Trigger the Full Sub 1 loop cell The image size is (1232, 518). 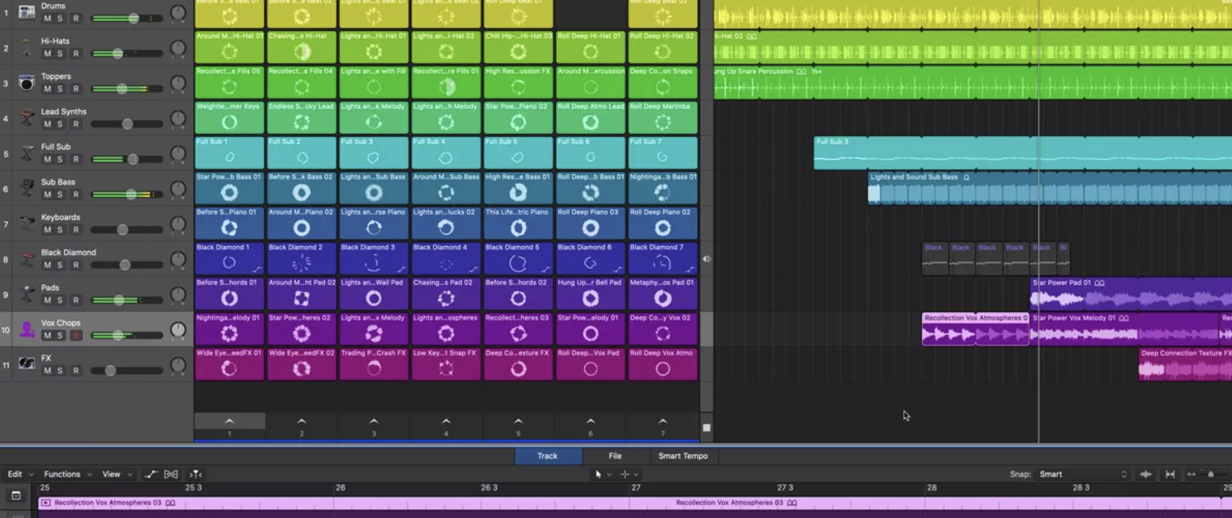[229, 153]
